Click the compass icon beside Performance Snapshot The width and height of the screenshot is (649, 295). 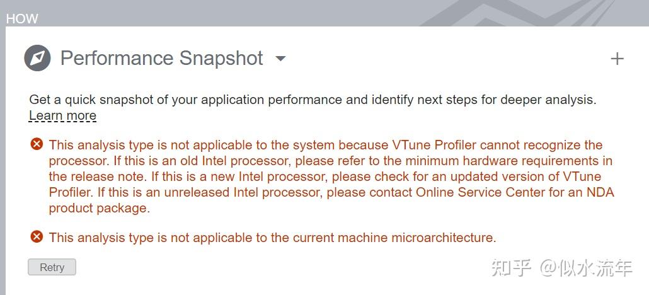tap(37, 58)
